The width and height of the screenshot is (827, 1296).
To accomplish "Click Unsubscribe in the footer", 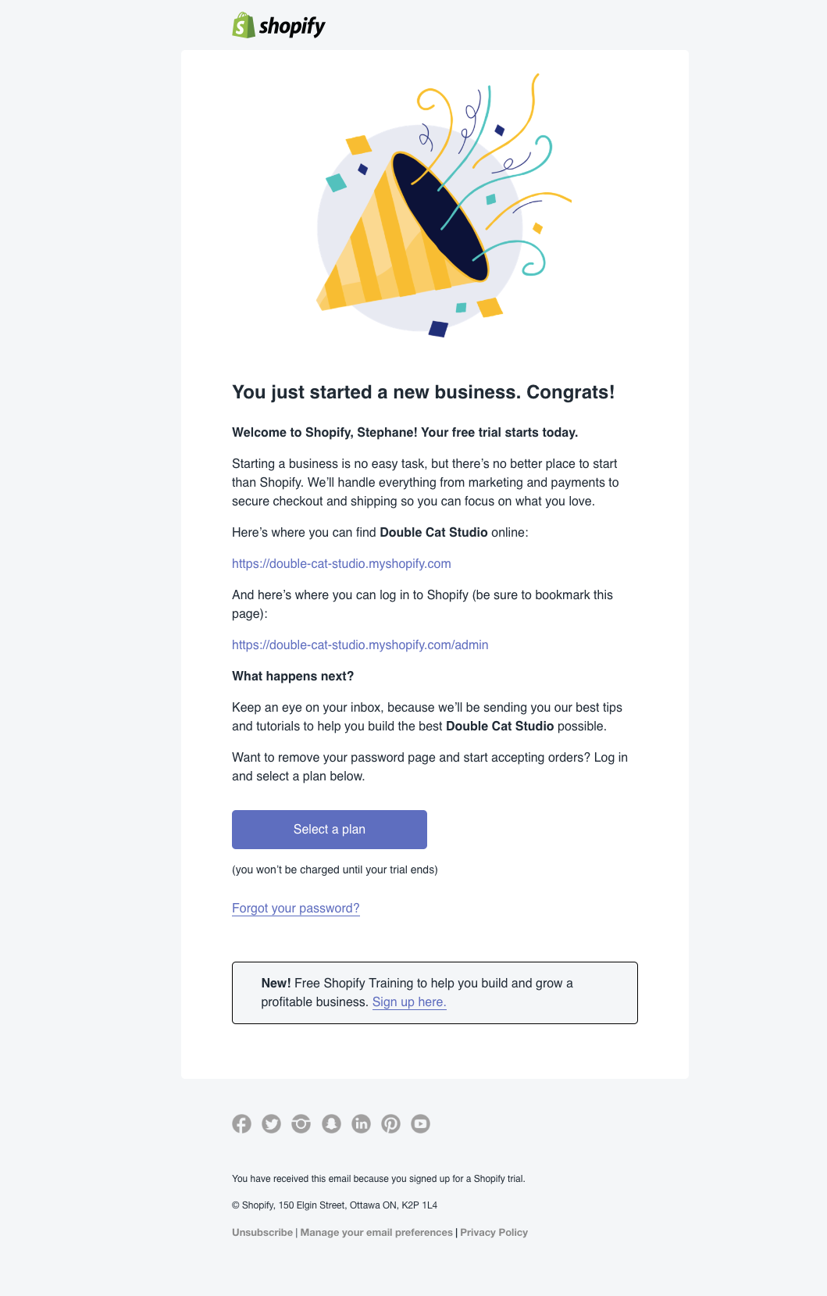I will point(262,1233).
